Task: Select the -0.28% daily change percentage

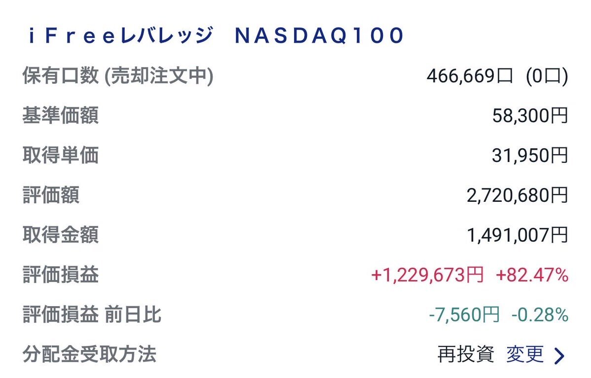Action: pyautogui.click(x=540, y=315)
